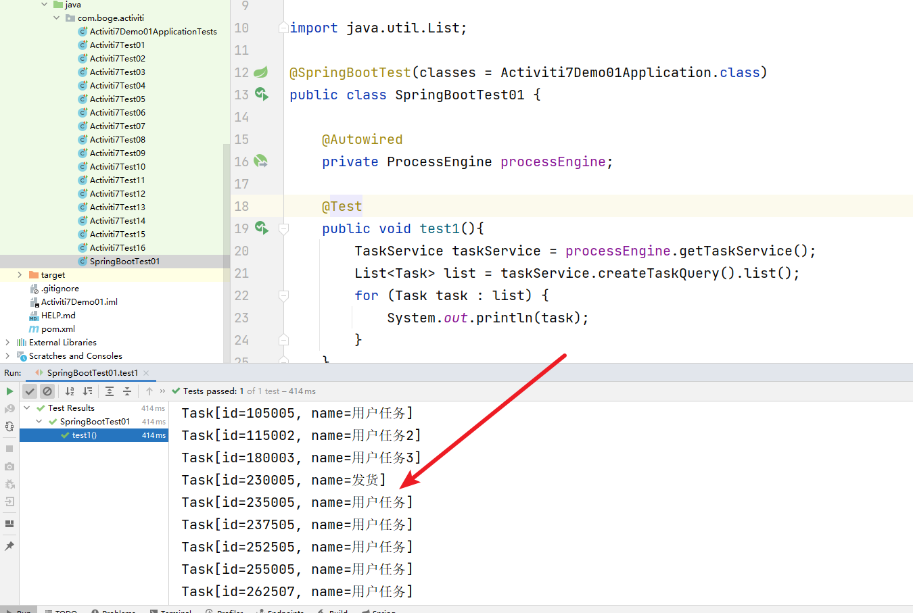
Task: Open the HELP.md file
Action: click(58, 316)
